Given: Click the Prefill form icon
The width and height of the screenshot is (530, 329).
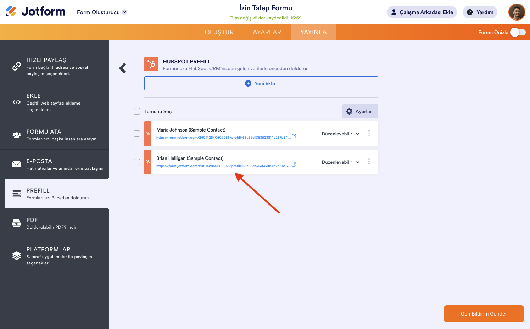Looking at the screenshot, I should [x=17, y=194].
